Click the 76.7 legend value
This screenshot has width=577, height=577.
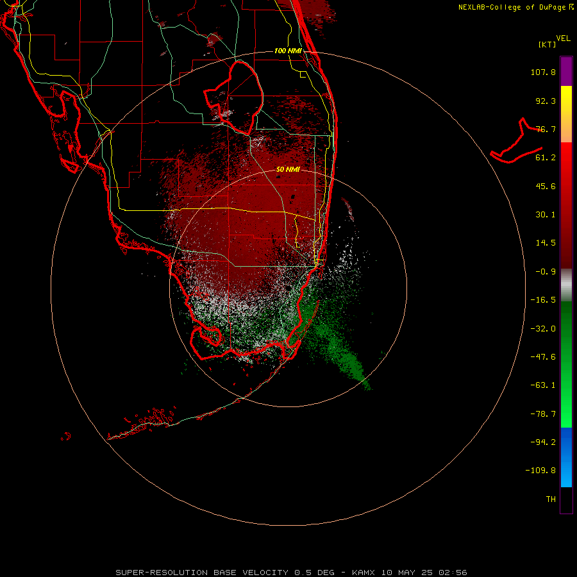(x=546, y=129)
